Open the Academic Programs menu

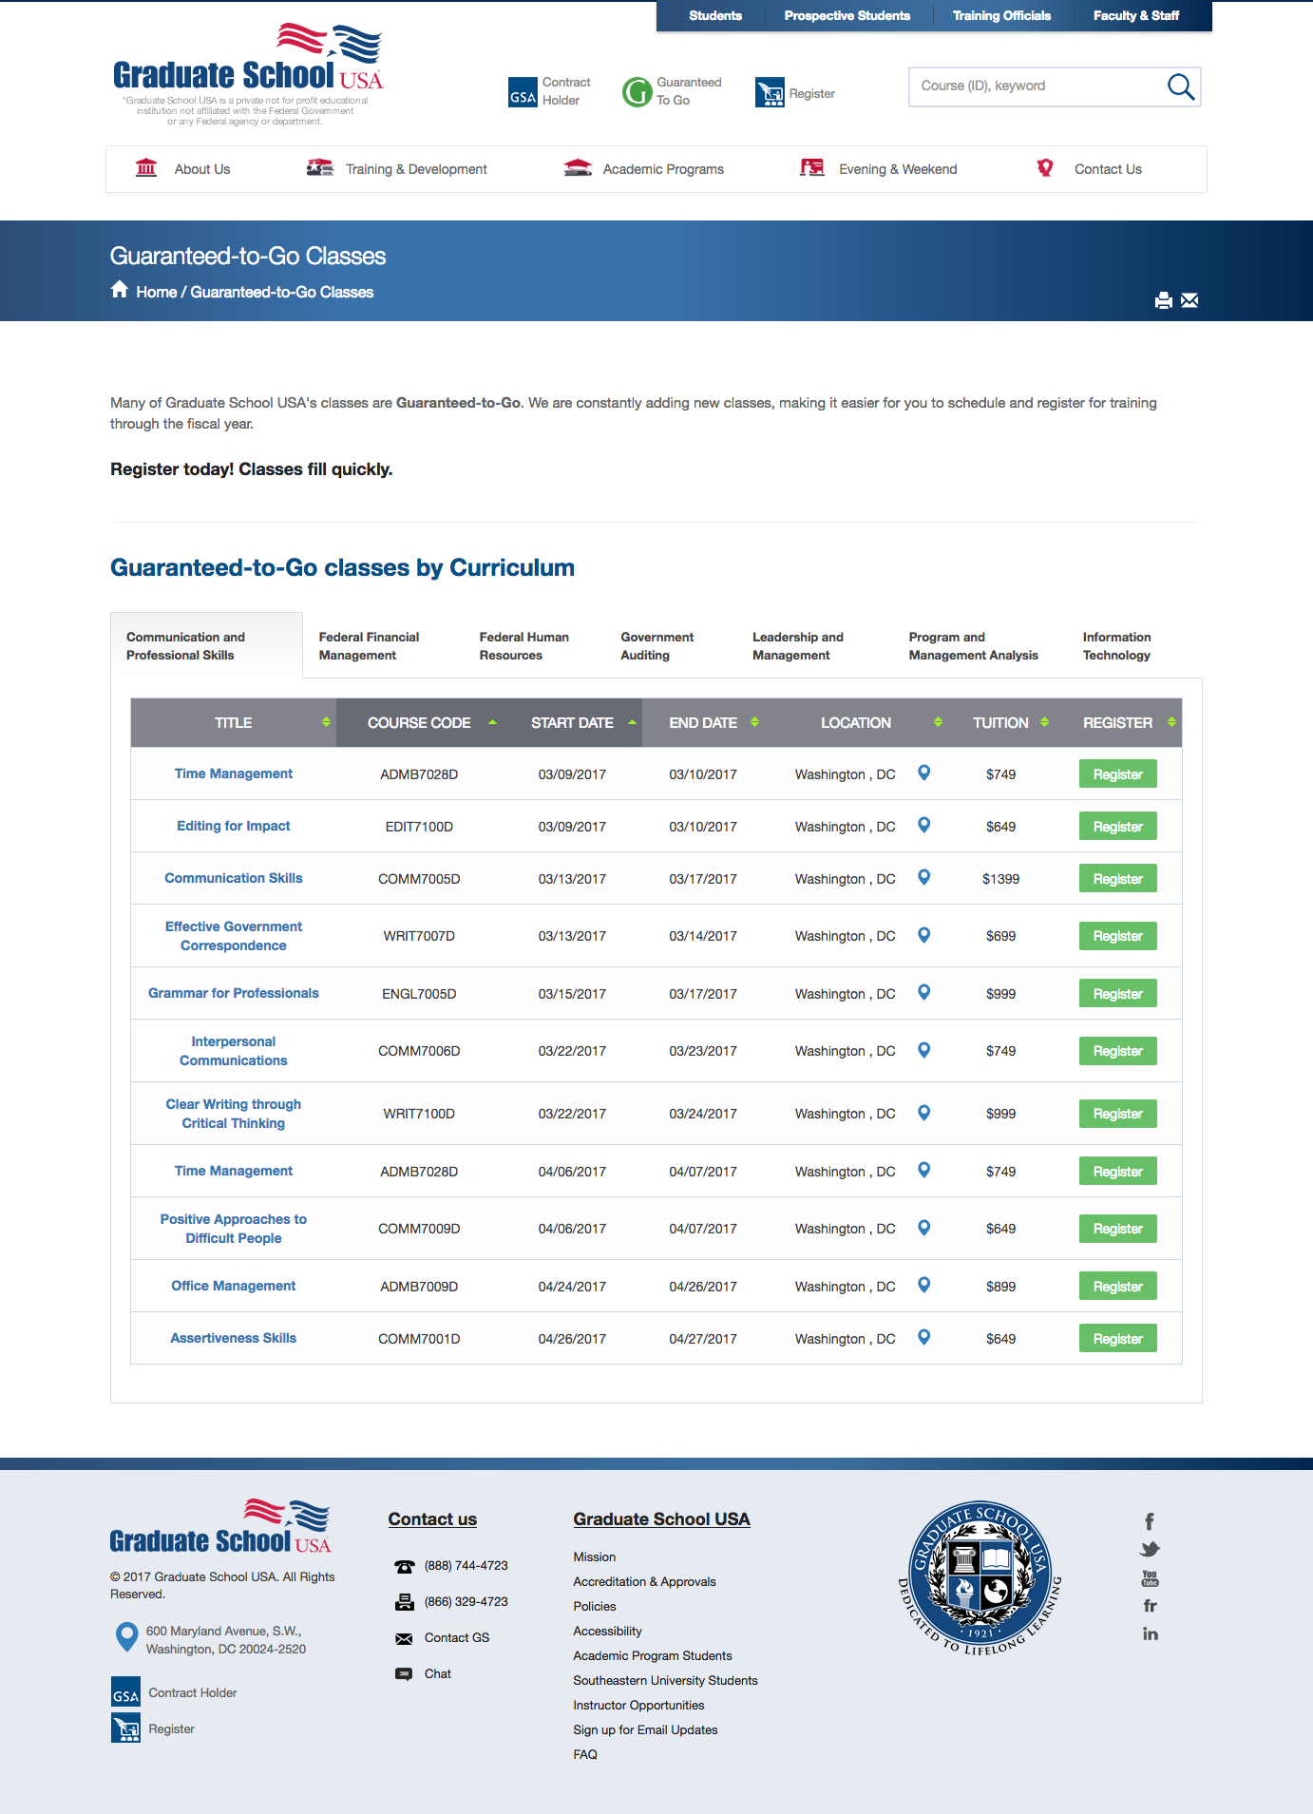click(662, 169)
